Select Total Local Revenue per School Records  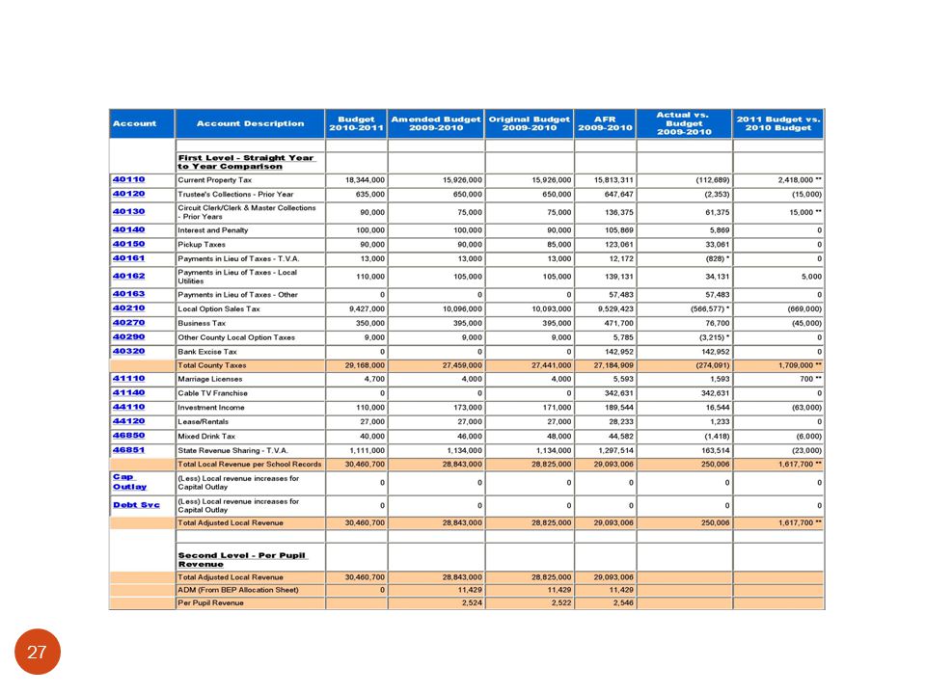(x=250, y=464)
